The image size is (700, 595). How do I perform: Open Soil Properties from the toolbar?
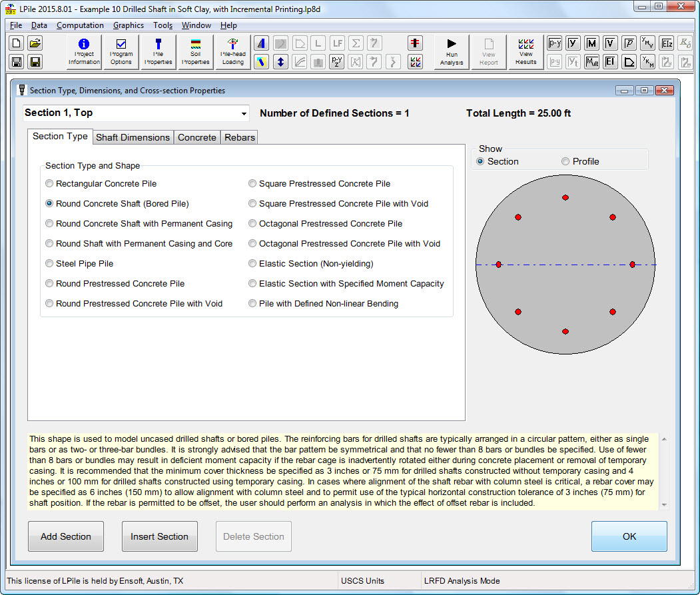pyautogui.click(x=196, y=52)
